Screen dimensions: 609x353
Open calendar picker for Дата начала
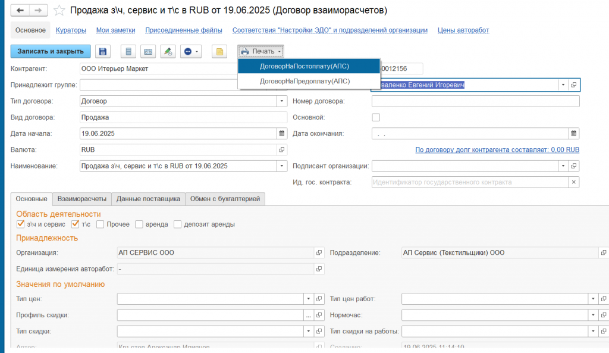pos(282,133)
